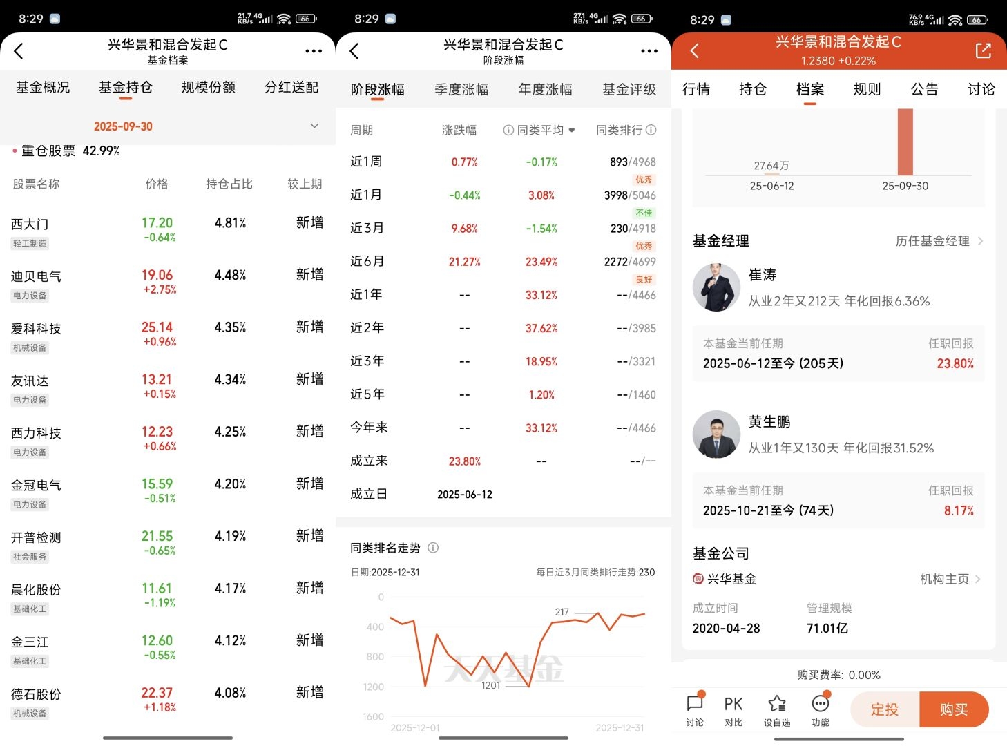Select 基金持仓 tab
This screenshot has width=1007, height=746.
[x=126, y=88]
